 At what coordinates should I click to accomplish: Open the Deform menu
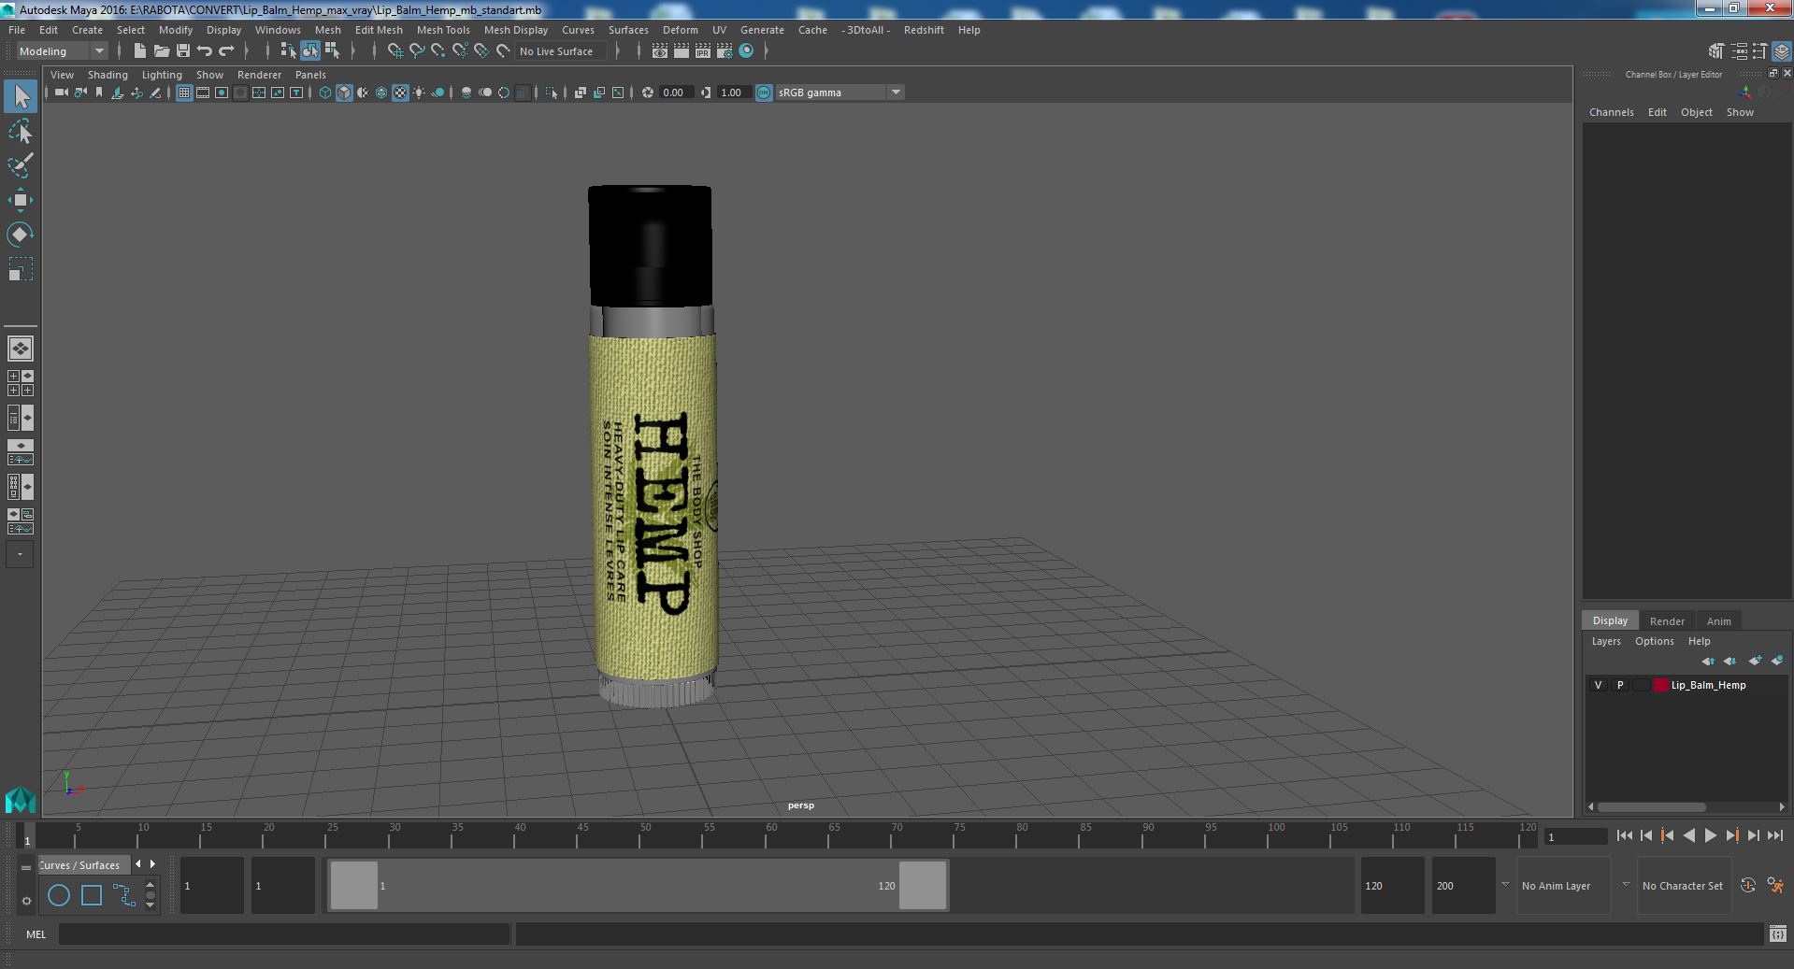[x=680, y=30]
